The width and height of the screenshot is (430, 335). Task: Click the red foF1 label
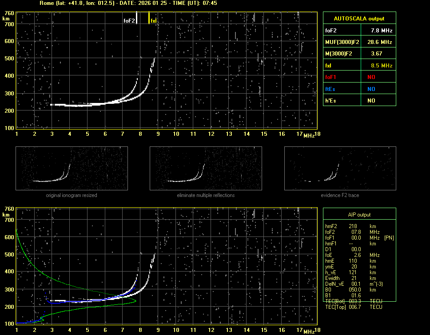[x=330, y=77]
